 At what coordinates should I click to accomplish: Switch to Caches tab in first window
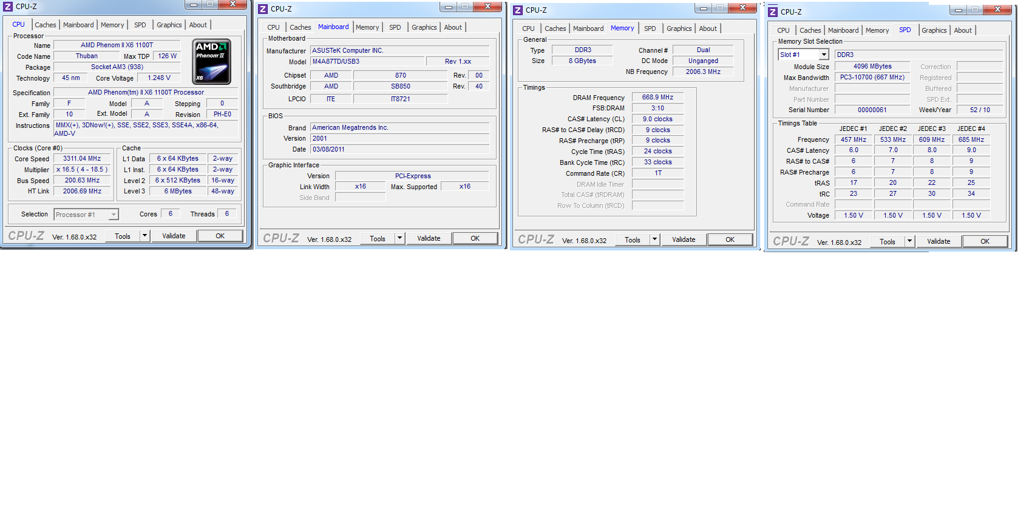pyautogui.click(x=45, y=25)
